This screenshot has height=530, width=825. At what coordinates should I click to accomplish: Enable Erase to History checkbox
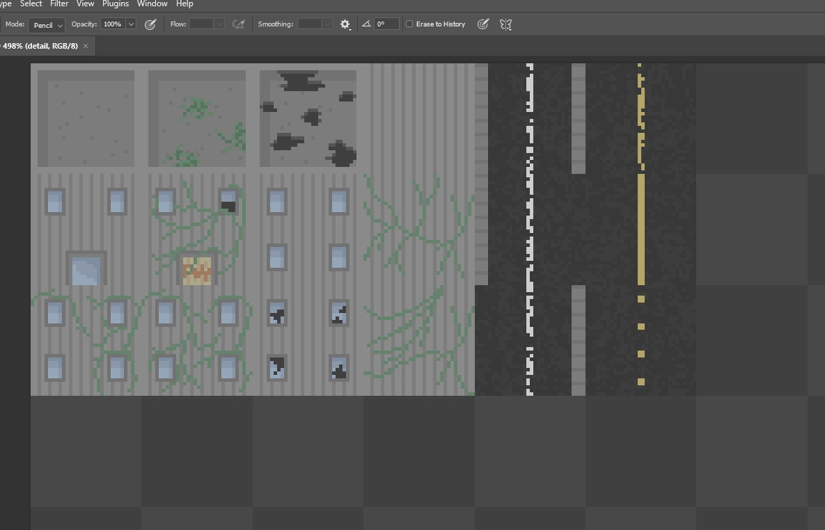point(409,24)
